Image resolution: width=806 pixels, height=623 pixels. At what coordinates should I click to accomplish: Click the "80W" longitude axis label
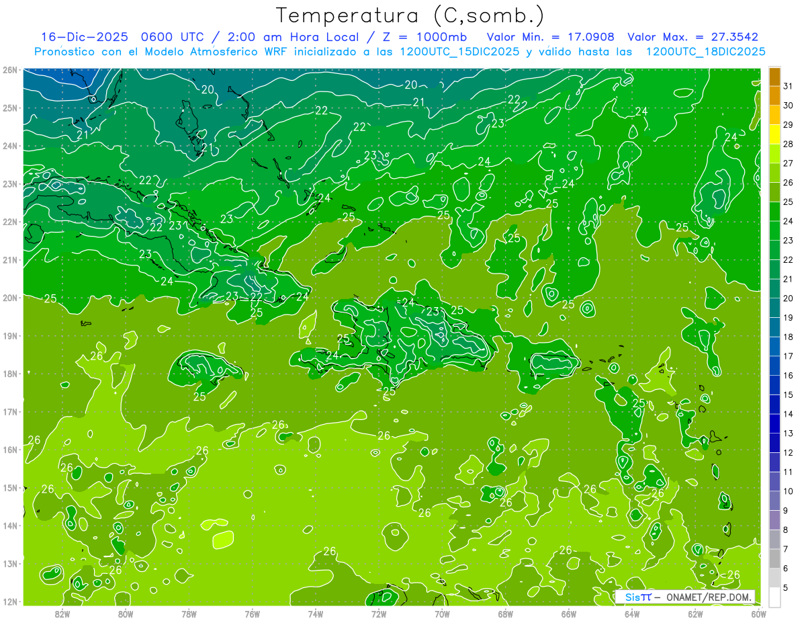(126, 614)
